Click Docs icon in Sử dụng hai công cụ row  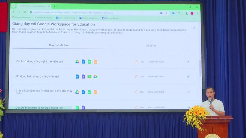[77, 77]
